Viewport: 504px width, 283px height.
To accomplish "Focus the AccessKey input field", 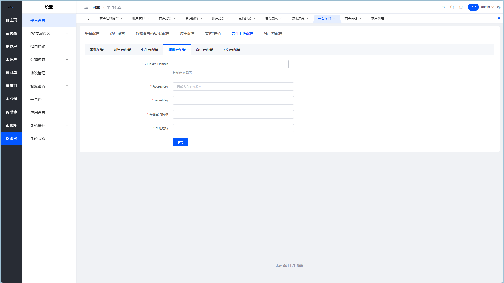I will tap(233, 86).
